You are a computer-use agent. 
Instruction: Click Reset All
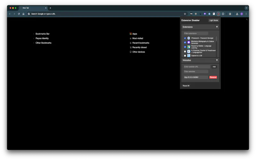186,86
